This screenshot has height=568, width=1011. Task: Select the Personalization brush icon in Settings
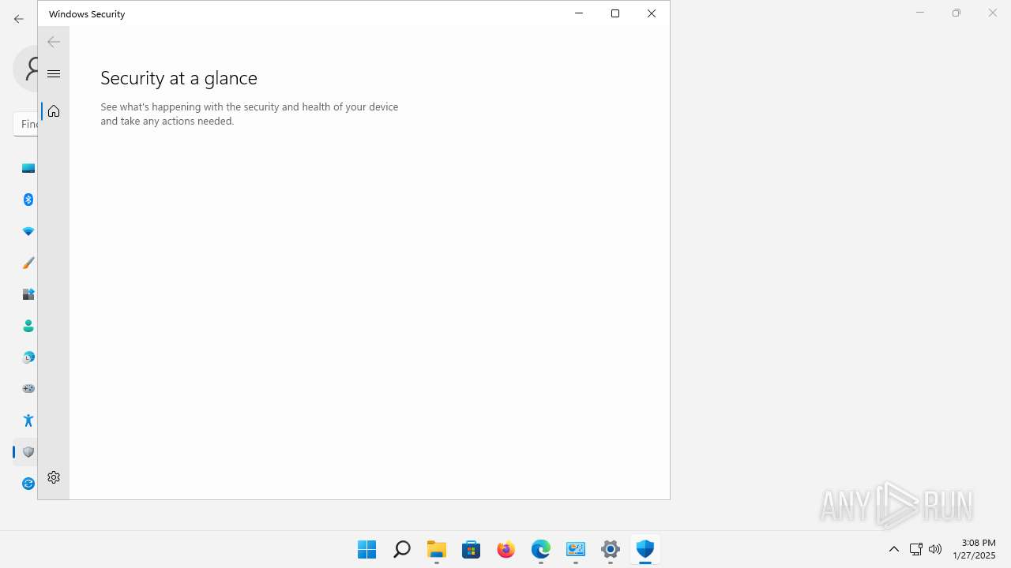[28, 263]
